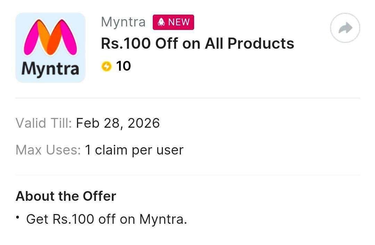
Task: Click the "Max Uses:" label
Action: (x=48, y=150)
